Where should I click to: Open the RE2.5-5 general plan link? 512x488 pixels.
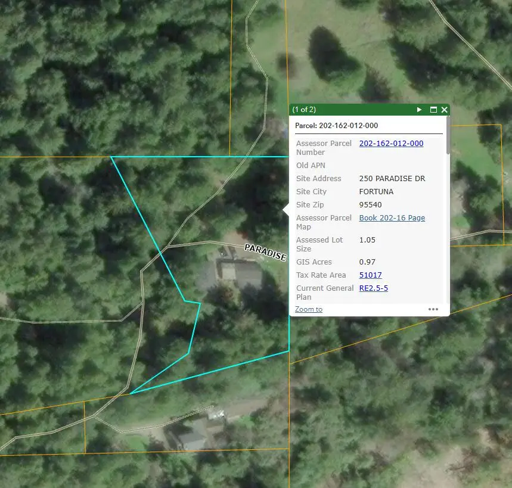point(373,288)
